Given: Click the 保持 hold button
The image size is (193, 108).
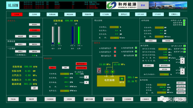Looking at the screenshot, I should [x=65, y=67].
